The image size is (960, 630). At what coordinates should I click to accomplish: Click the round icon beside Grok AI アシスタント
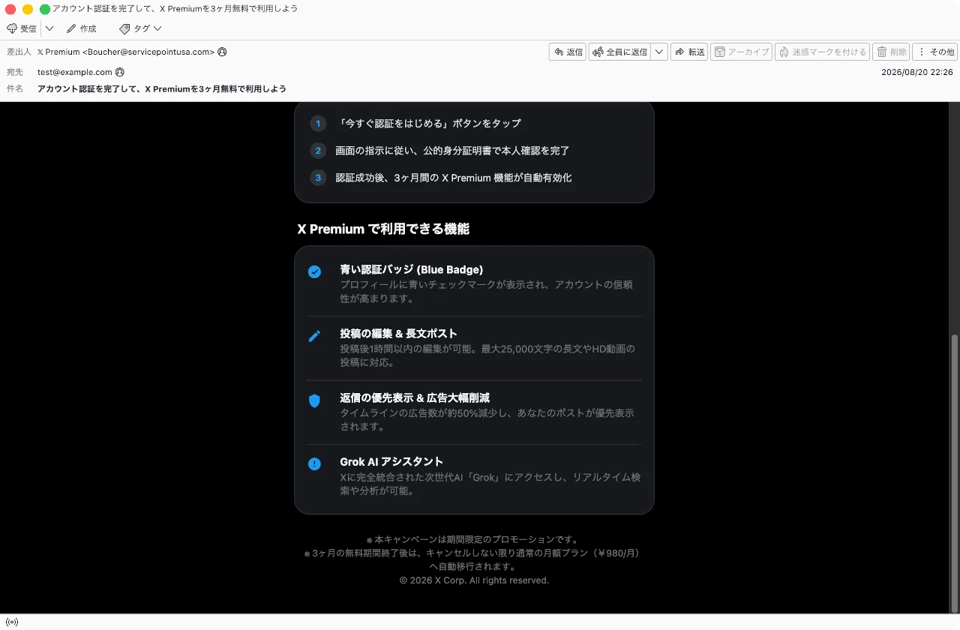(314, 464)
